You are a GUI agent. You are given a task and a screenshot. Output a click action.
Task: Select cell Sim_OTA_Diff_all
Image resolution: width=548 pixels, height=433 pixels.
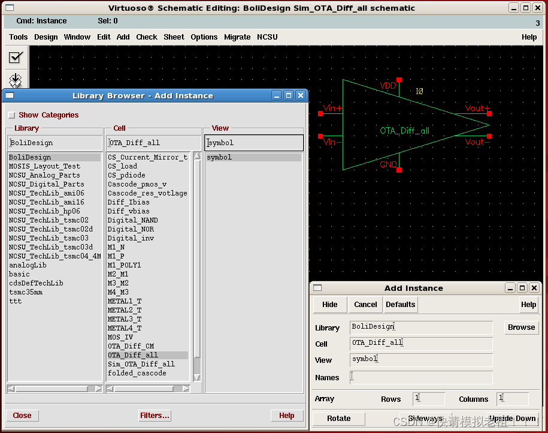click(141, 364)
